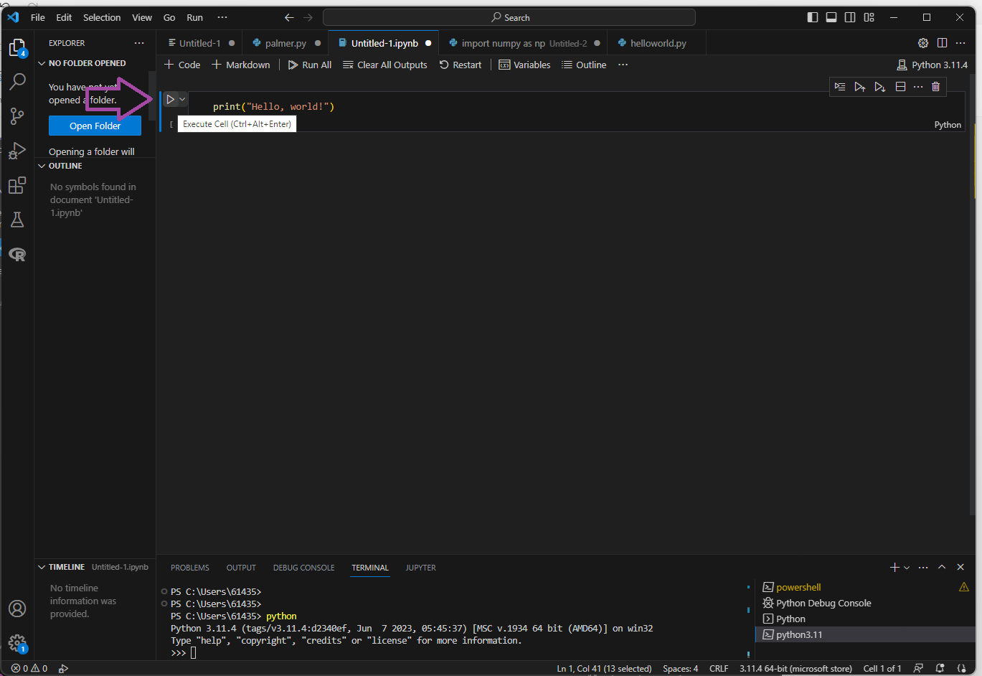Open the Search view in the activity bar
982x676 pixels.
[x=17, y=82]
